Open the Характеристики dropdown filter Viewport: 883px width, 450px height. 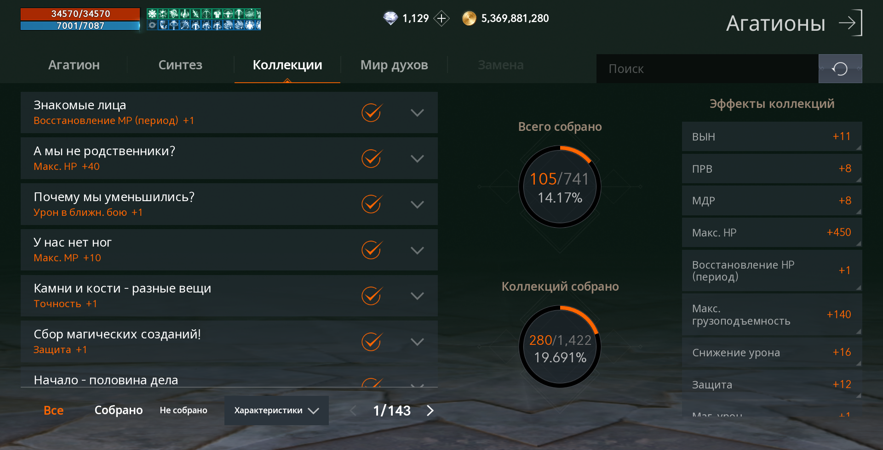276,411
